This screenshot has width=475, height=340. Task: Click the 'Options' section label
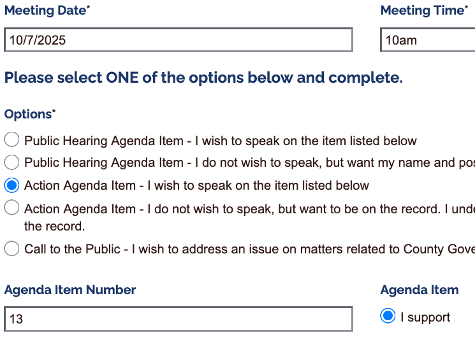click(x=29, y=114)
